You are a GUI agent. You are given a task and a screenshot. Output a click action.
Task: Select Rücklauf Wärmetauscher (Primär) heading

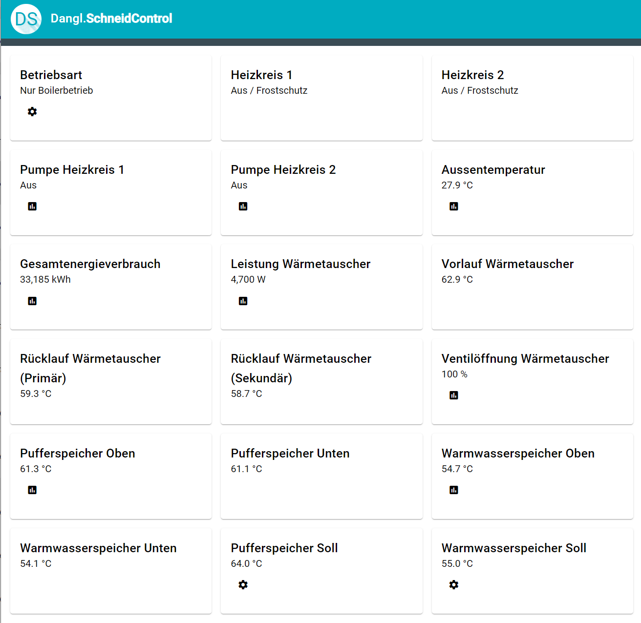(x=90, y=368)
